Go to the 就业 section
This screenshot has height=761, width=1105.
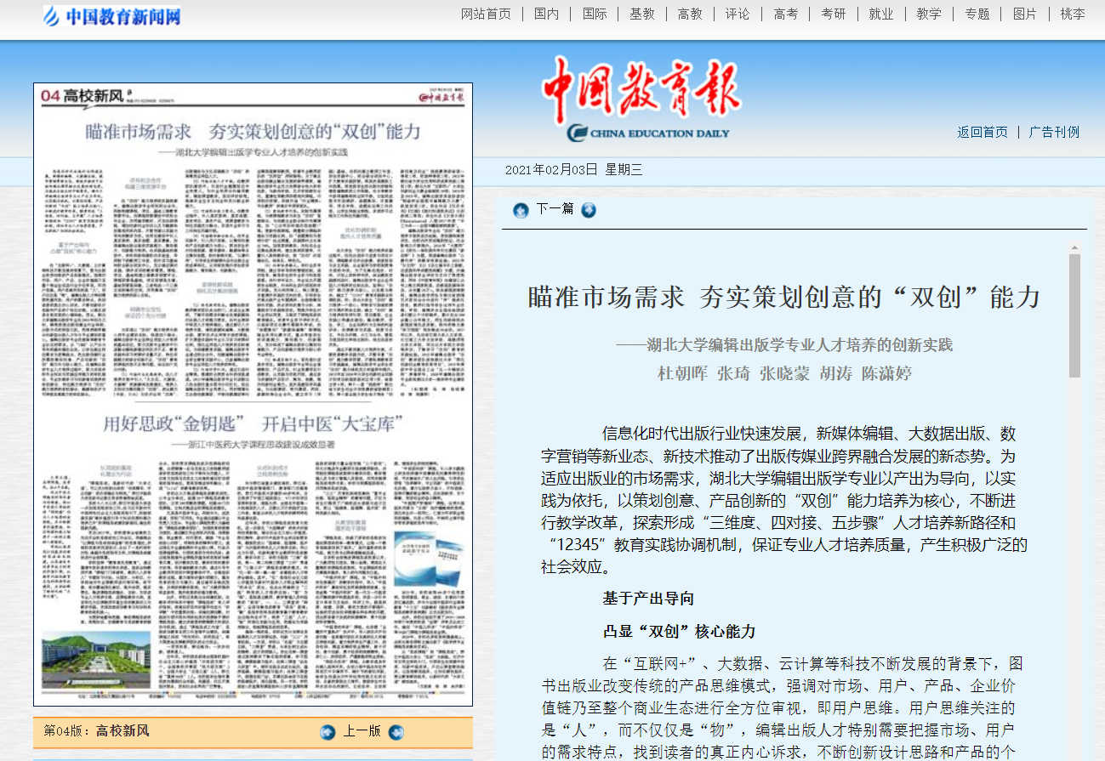click(x=881, y=14)
